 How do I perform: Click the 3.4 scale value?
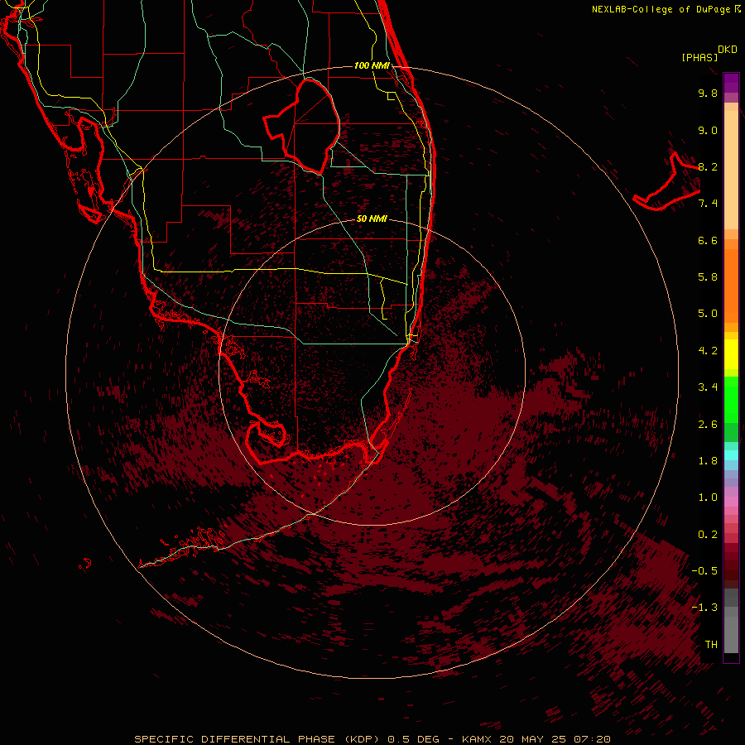(708, 387)
